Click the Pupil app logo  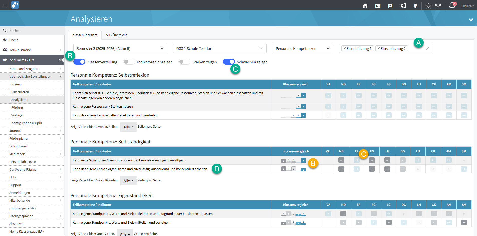coord(15,5)
